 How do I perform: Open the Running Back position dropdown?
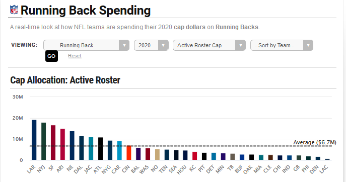pos(86,45)
